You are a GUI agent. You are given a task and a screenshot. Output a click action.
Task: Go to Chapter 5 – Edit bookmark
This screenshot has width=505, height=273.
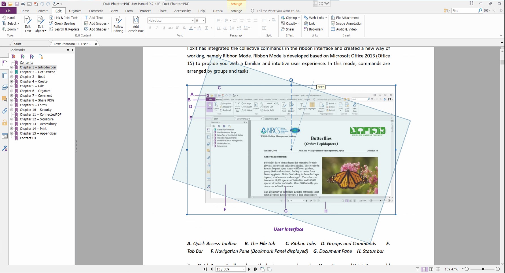click(32, 86)
